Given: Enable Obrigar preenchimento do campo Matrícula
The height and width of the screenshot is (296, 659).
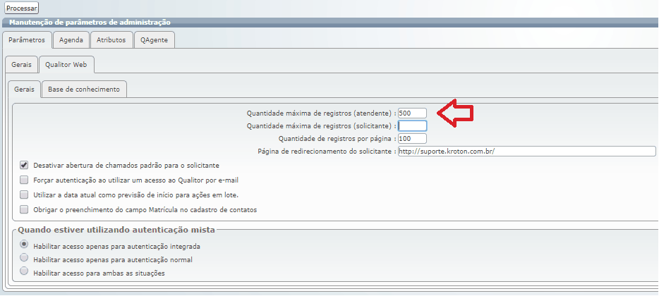Looking at the screenshot, I should tap(24, 209).
